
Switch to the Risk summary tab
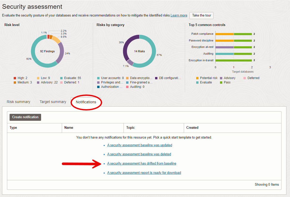click(18, 102)
